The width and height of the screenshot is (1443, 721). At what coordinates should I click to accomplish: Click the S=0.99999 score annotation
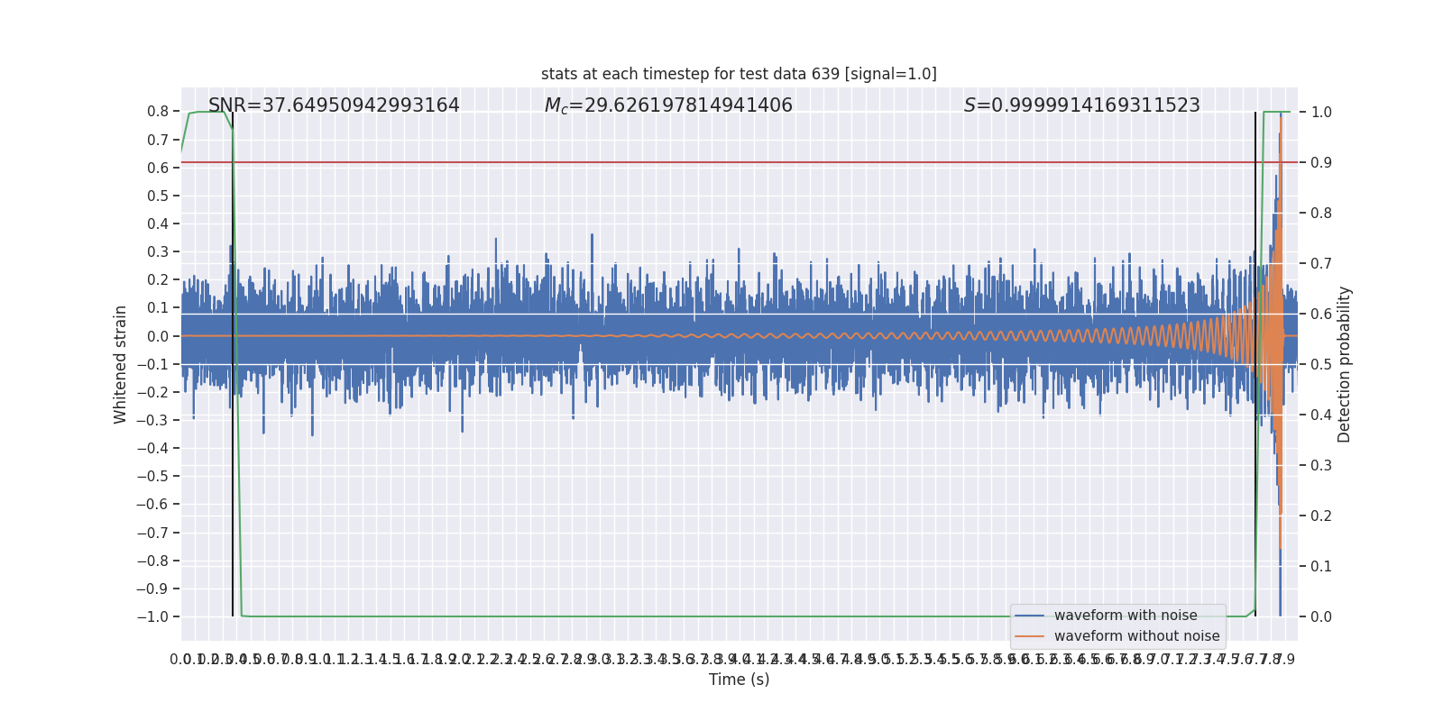coord(1081,105)
